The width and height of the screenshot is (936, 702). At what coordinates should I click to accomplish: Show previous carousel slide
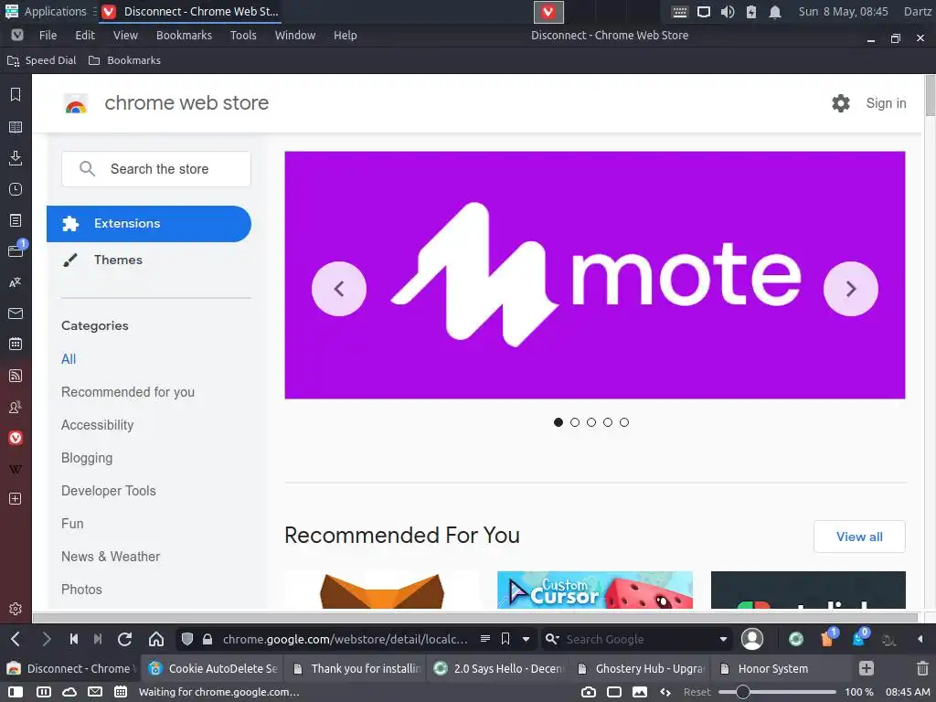pyautogui.click(x=339, y=289)
